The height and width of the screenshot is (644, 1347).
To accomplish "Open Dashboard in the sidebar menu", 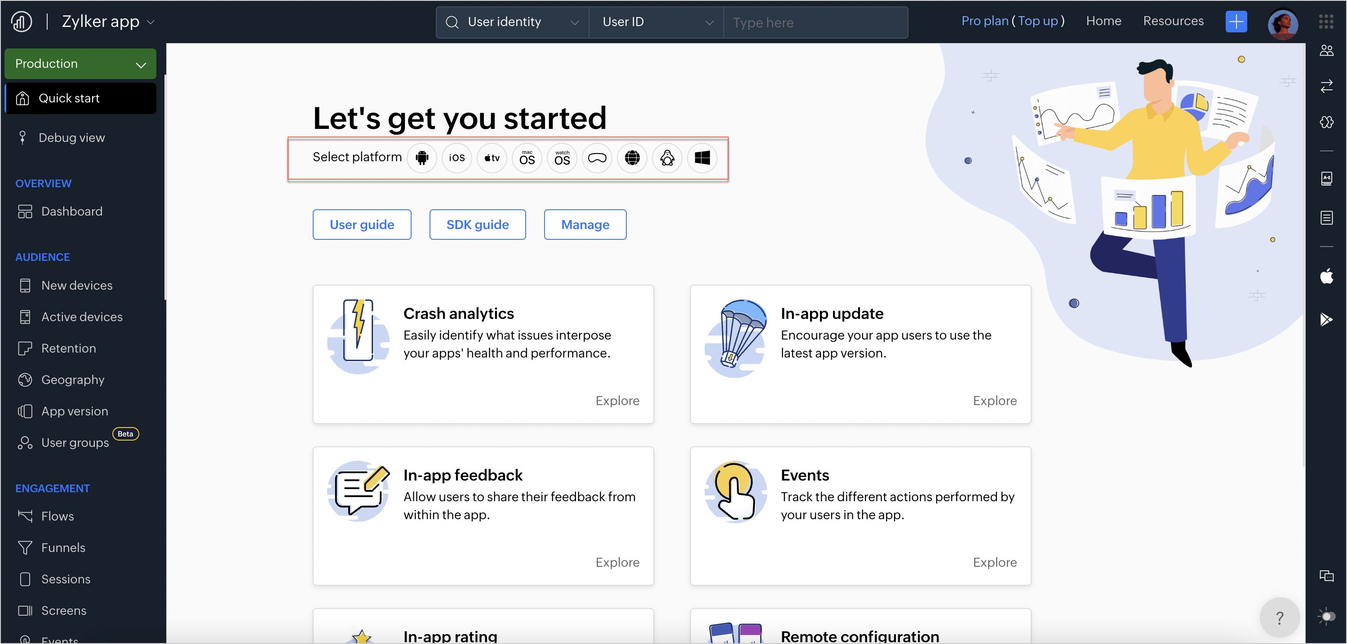I will pyautogui.click(x=71, y=211).
